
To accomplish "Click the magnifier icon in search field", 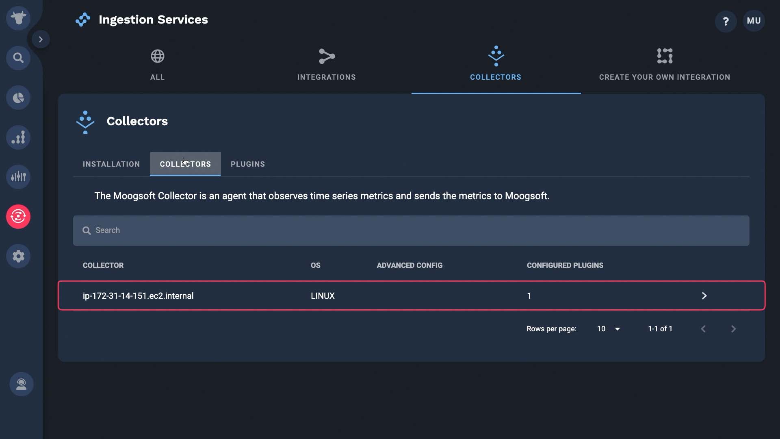I will click(x=87, y=231).
